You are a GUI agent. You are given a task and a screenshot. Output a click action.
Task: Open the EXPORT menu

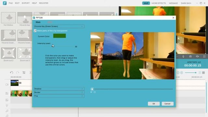26,3
